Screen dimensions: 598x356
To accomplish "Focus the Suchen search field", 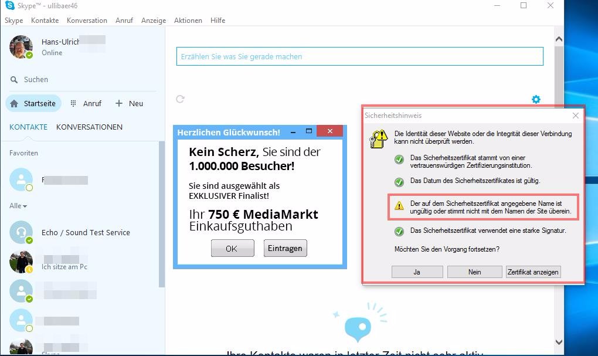I will pyautogui.click(x=82, y=79).
